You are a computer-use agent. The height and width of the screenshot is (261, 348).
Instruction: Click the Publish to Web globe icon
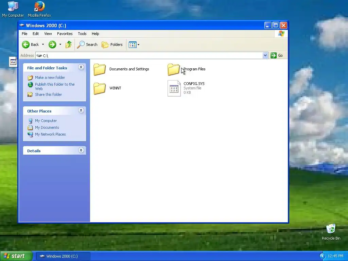point(30,85)
